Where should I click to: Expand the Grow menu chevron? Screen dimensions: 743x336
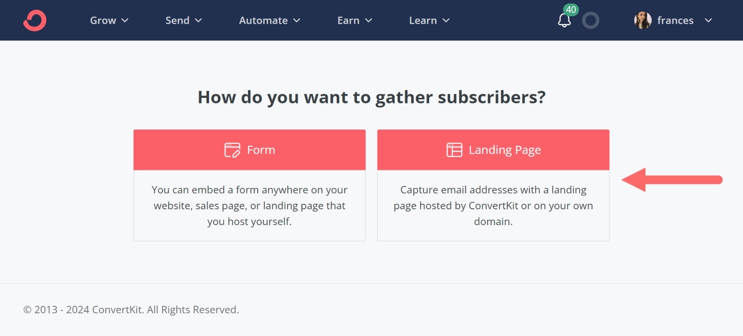[x=125, y=20]
